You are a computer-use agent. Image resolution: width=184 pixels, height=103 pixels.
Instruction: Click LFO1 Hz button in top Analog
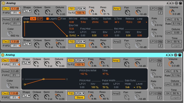(160, 8)
